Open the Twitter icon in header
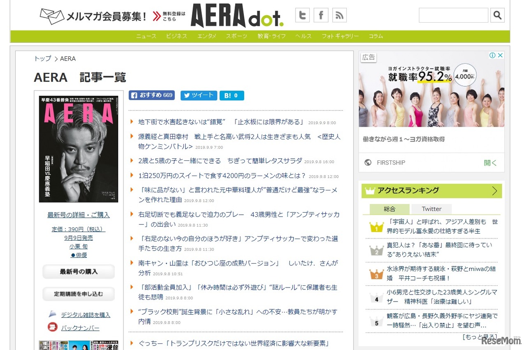The image size is (527, 350). coord(302,15)
